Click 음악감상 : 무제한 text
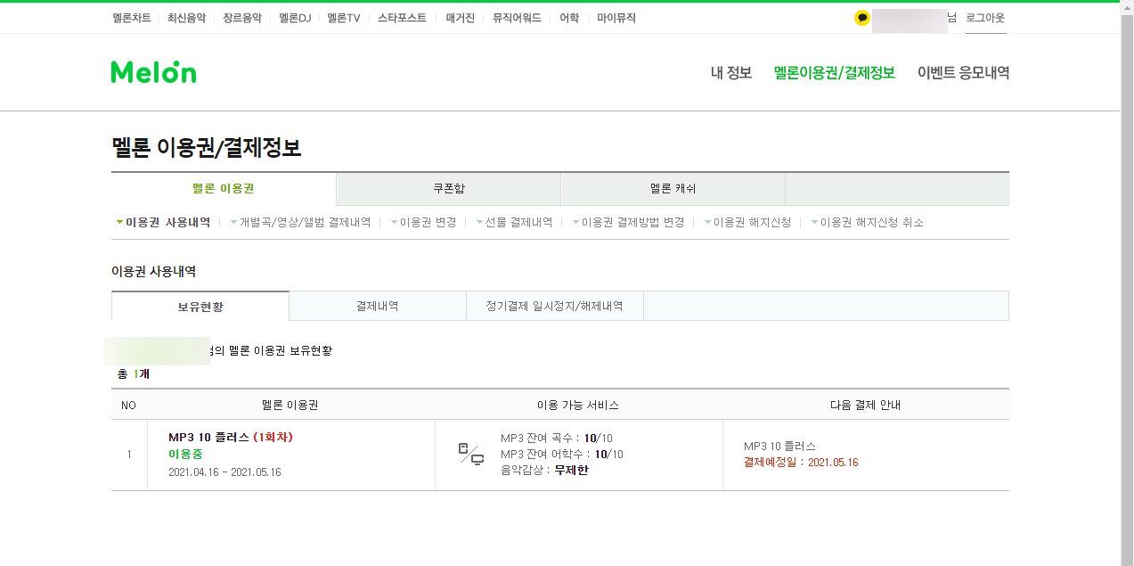This screenshot has width=1134, height=566. click(x=544, y=471)
